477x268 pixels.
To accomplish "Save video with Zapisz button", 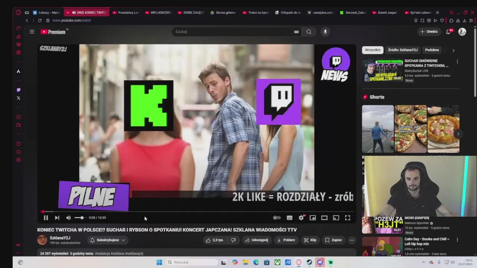I will click(x=334, y=240).
